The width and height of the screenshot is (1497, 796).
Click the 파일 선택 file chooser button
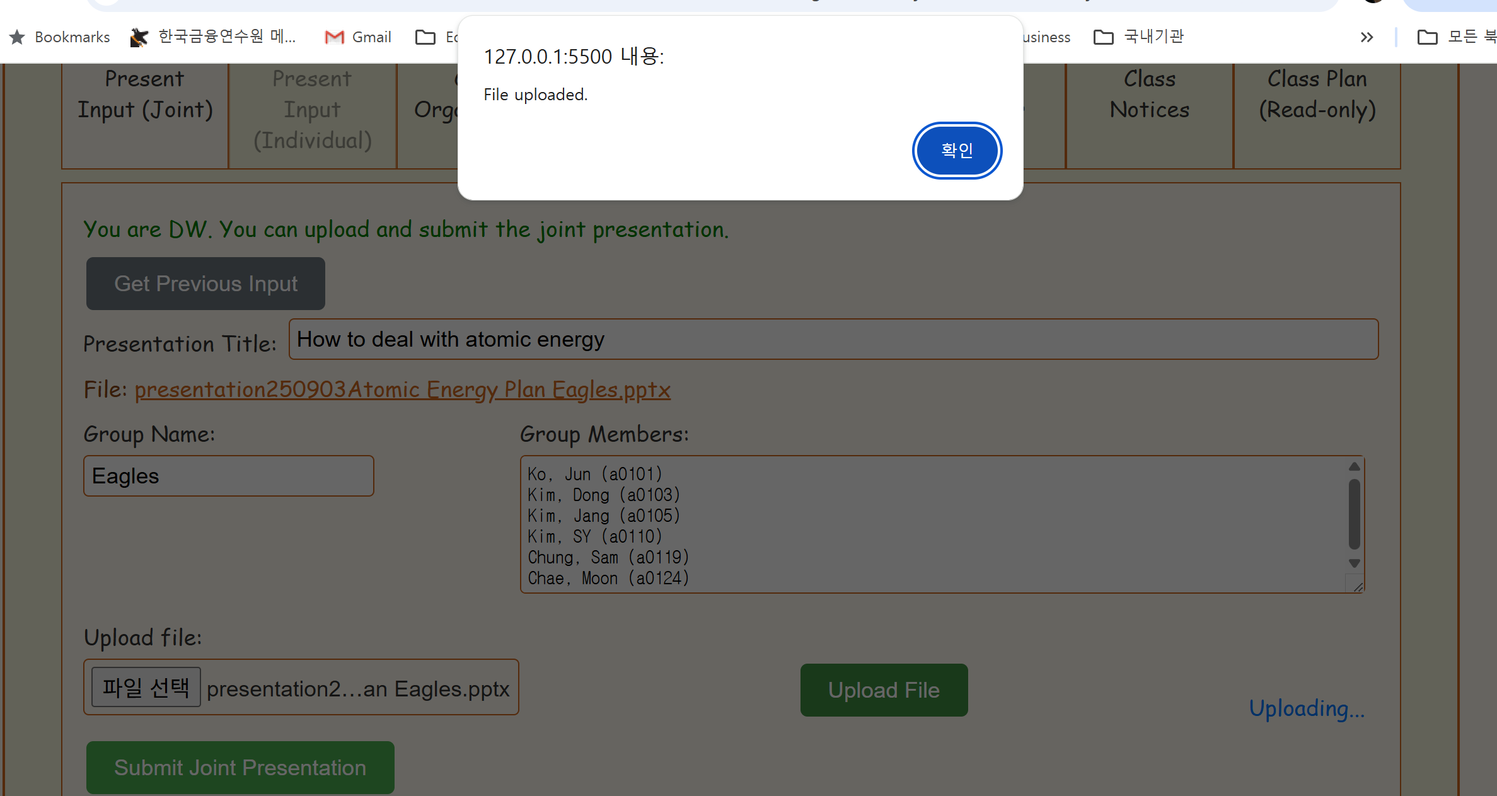point(146,688)
